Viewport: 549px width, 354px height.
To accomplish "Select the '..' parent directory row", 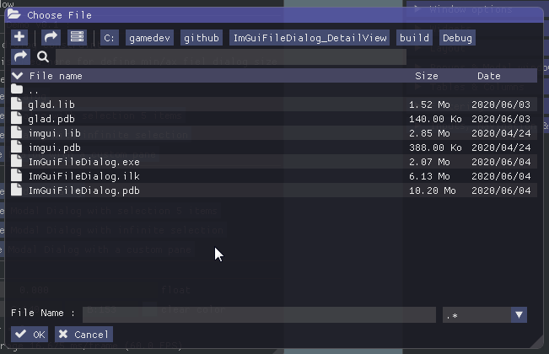I will (x=274, y=90).
